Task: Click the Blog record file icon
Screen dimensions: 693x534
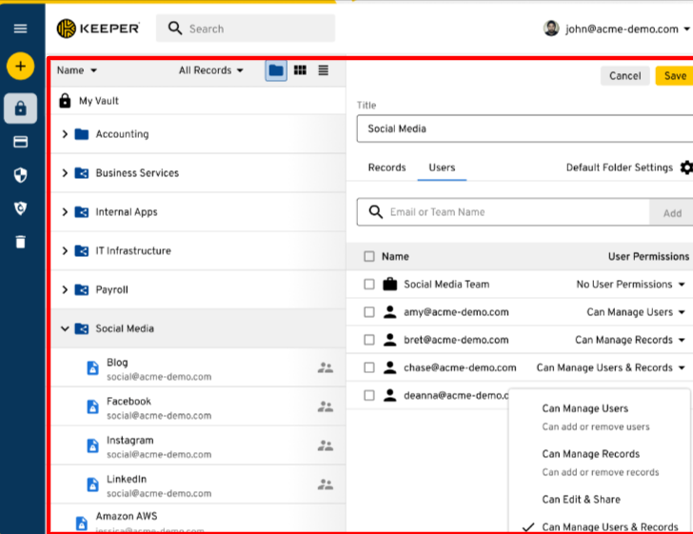Action: tap(92, 367)
